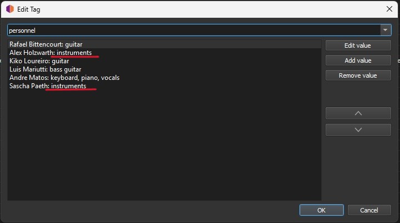Discard changes with the Cancel button
400x223 pixels.
point(369,210)
